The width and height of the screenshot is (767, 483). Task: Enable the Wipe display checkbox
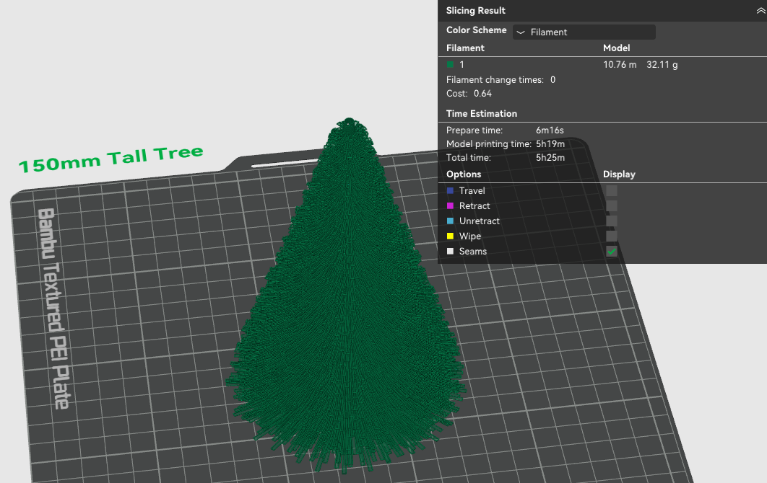click(612, 236)
